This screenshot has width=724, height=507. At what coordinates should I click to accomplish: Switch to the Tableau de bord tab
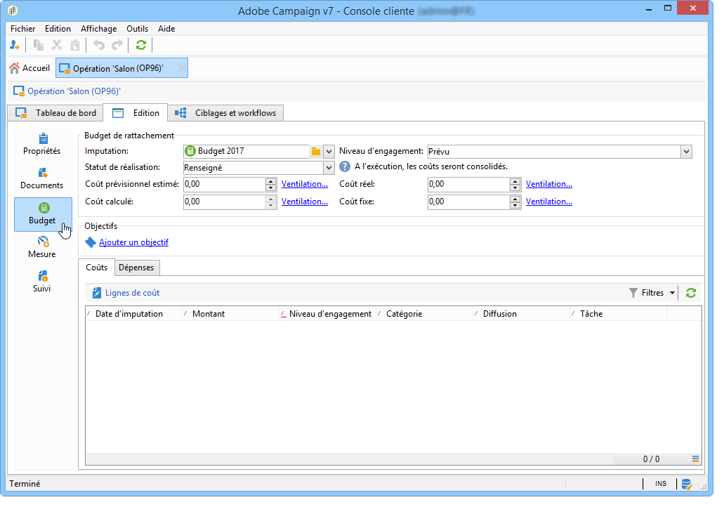55,112
